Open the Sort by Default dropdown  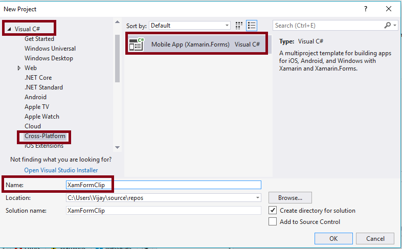190,26
